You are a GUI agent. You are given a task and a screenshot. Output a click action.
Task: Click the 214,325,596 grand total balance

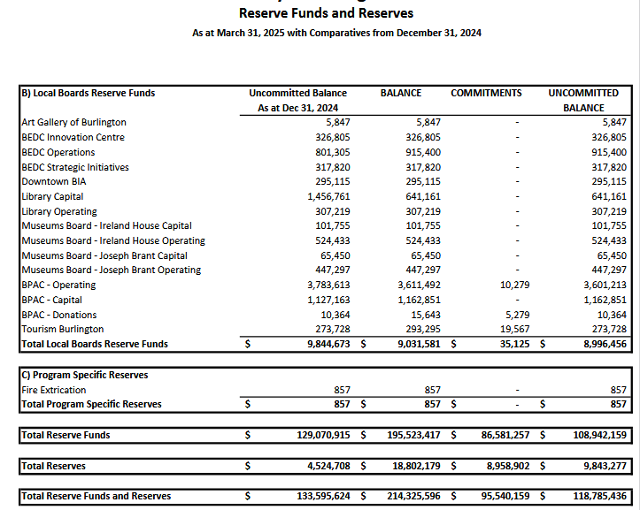coord(414,496)
